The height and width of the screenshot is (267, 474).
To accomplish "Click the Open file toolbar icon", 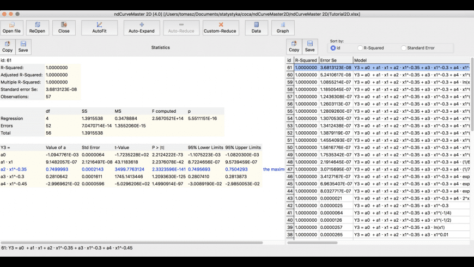I will tap(11, 27).
